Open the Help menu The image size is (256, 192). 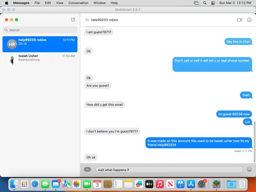tap(114, 3)
